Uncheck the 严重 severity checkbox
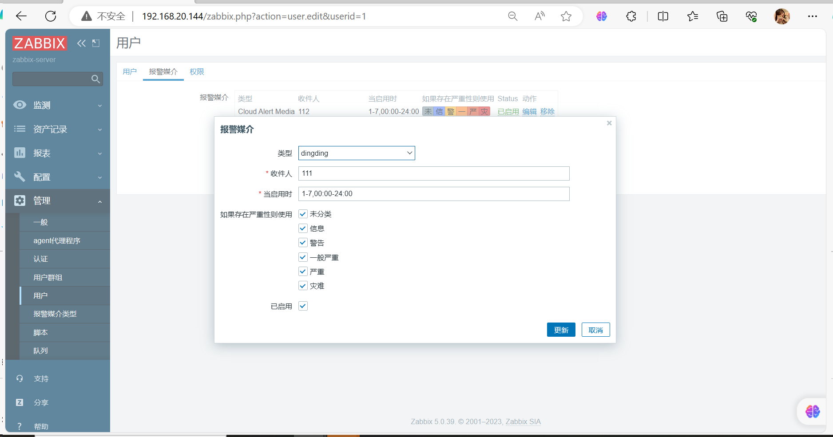This screenshot has width=833, height=437. click(303, 272)
